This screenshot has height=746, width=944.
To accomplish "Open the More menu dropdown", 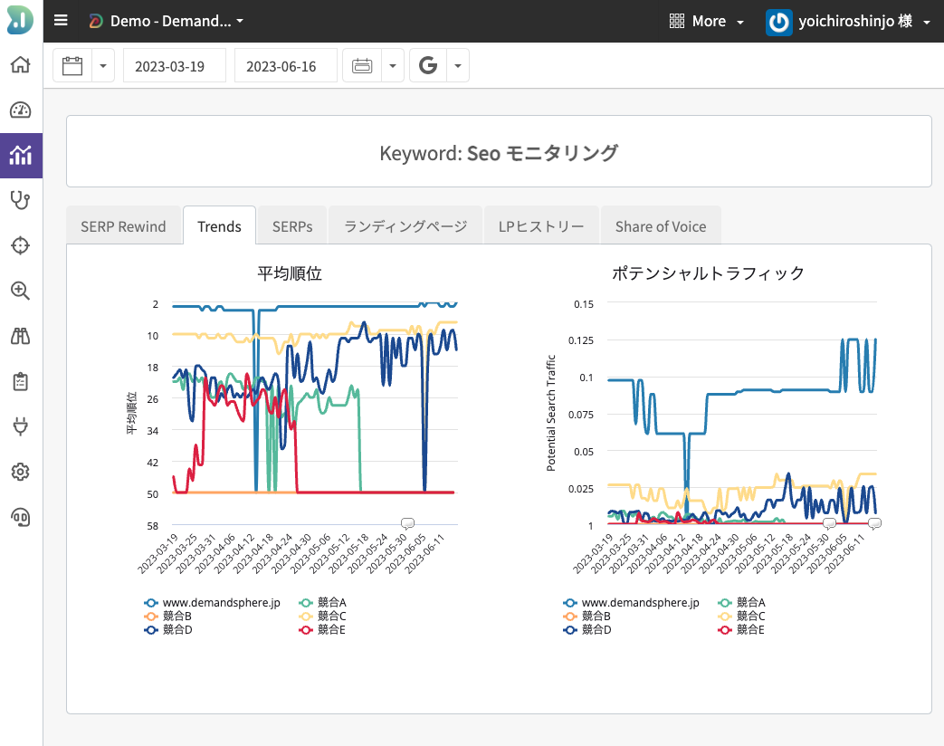I will click(x=707, y=21).
